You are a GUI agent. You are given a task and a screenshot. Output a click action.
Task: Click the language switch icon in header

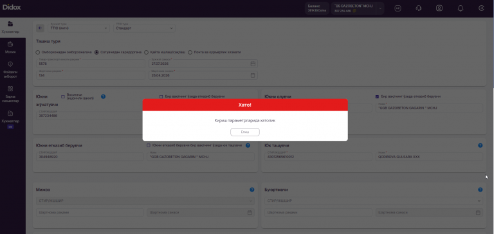[x=398, y=8]
